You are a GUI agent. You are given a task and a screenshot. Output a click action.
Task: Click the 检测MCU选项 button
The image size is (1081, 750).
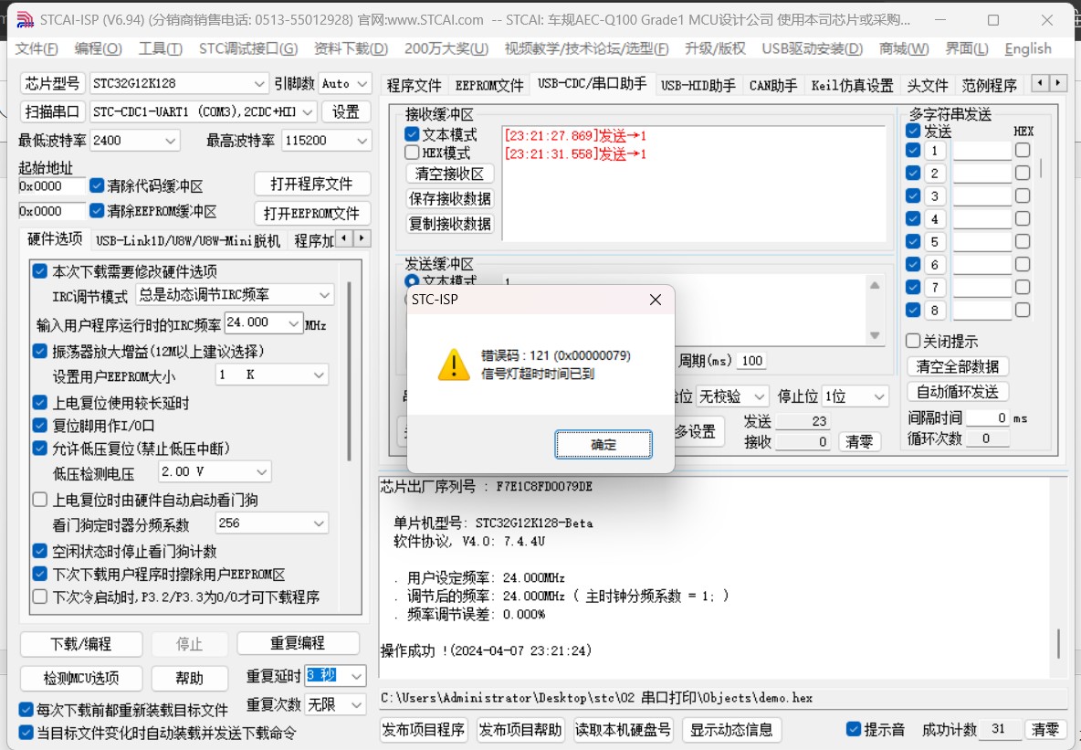click(80, 678)
